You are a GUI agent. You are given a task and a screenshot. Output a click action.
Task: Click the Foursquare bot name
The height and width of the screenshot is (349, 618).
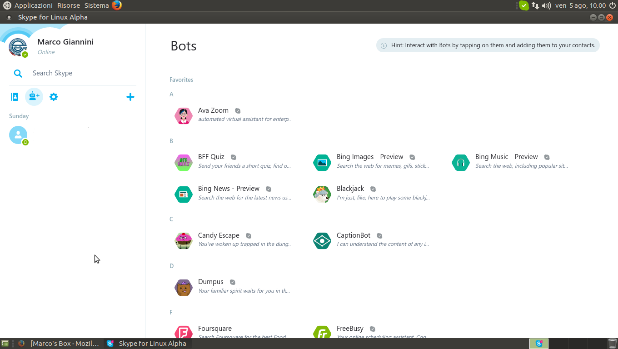pos(215,329)
